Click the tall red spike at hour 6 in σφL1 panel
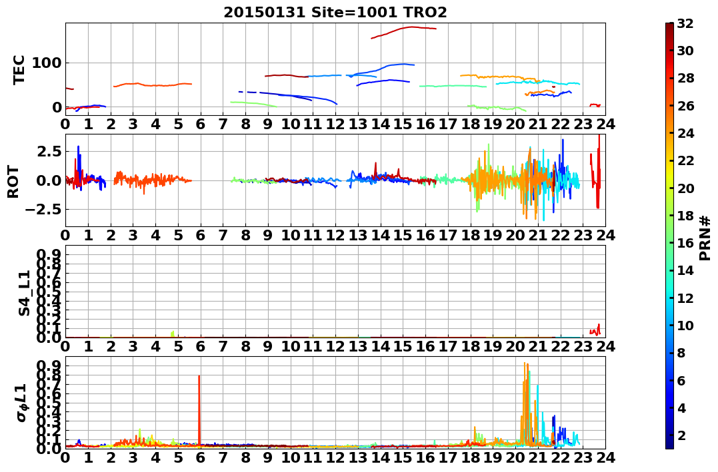Image resolution: width=718 pixels, height=472 pixels. (199, 409)
